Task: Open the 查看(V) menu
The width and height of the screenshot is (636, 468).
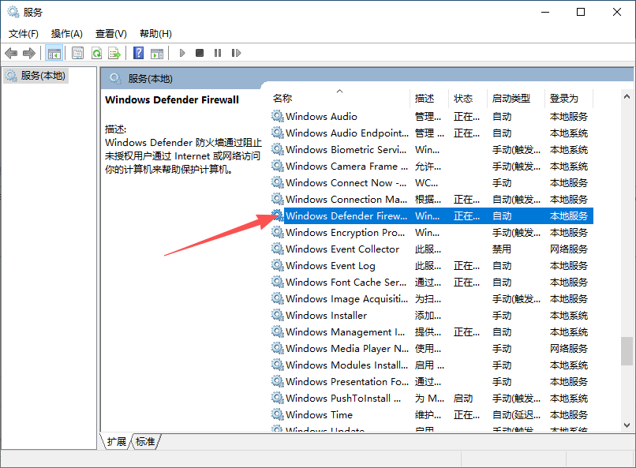Action: pyautogui.click(x=111, y=34)
